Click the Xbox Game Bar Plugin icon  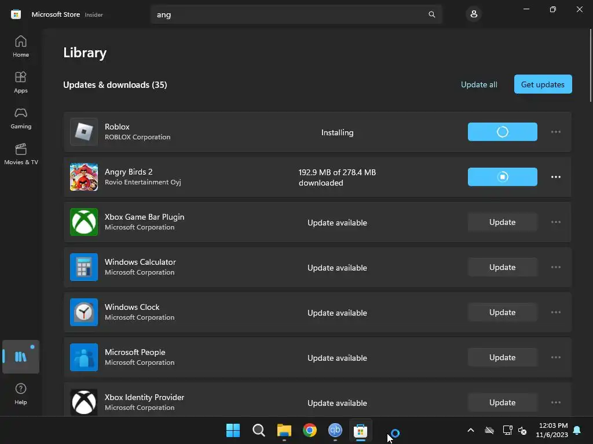coord(84,222)
